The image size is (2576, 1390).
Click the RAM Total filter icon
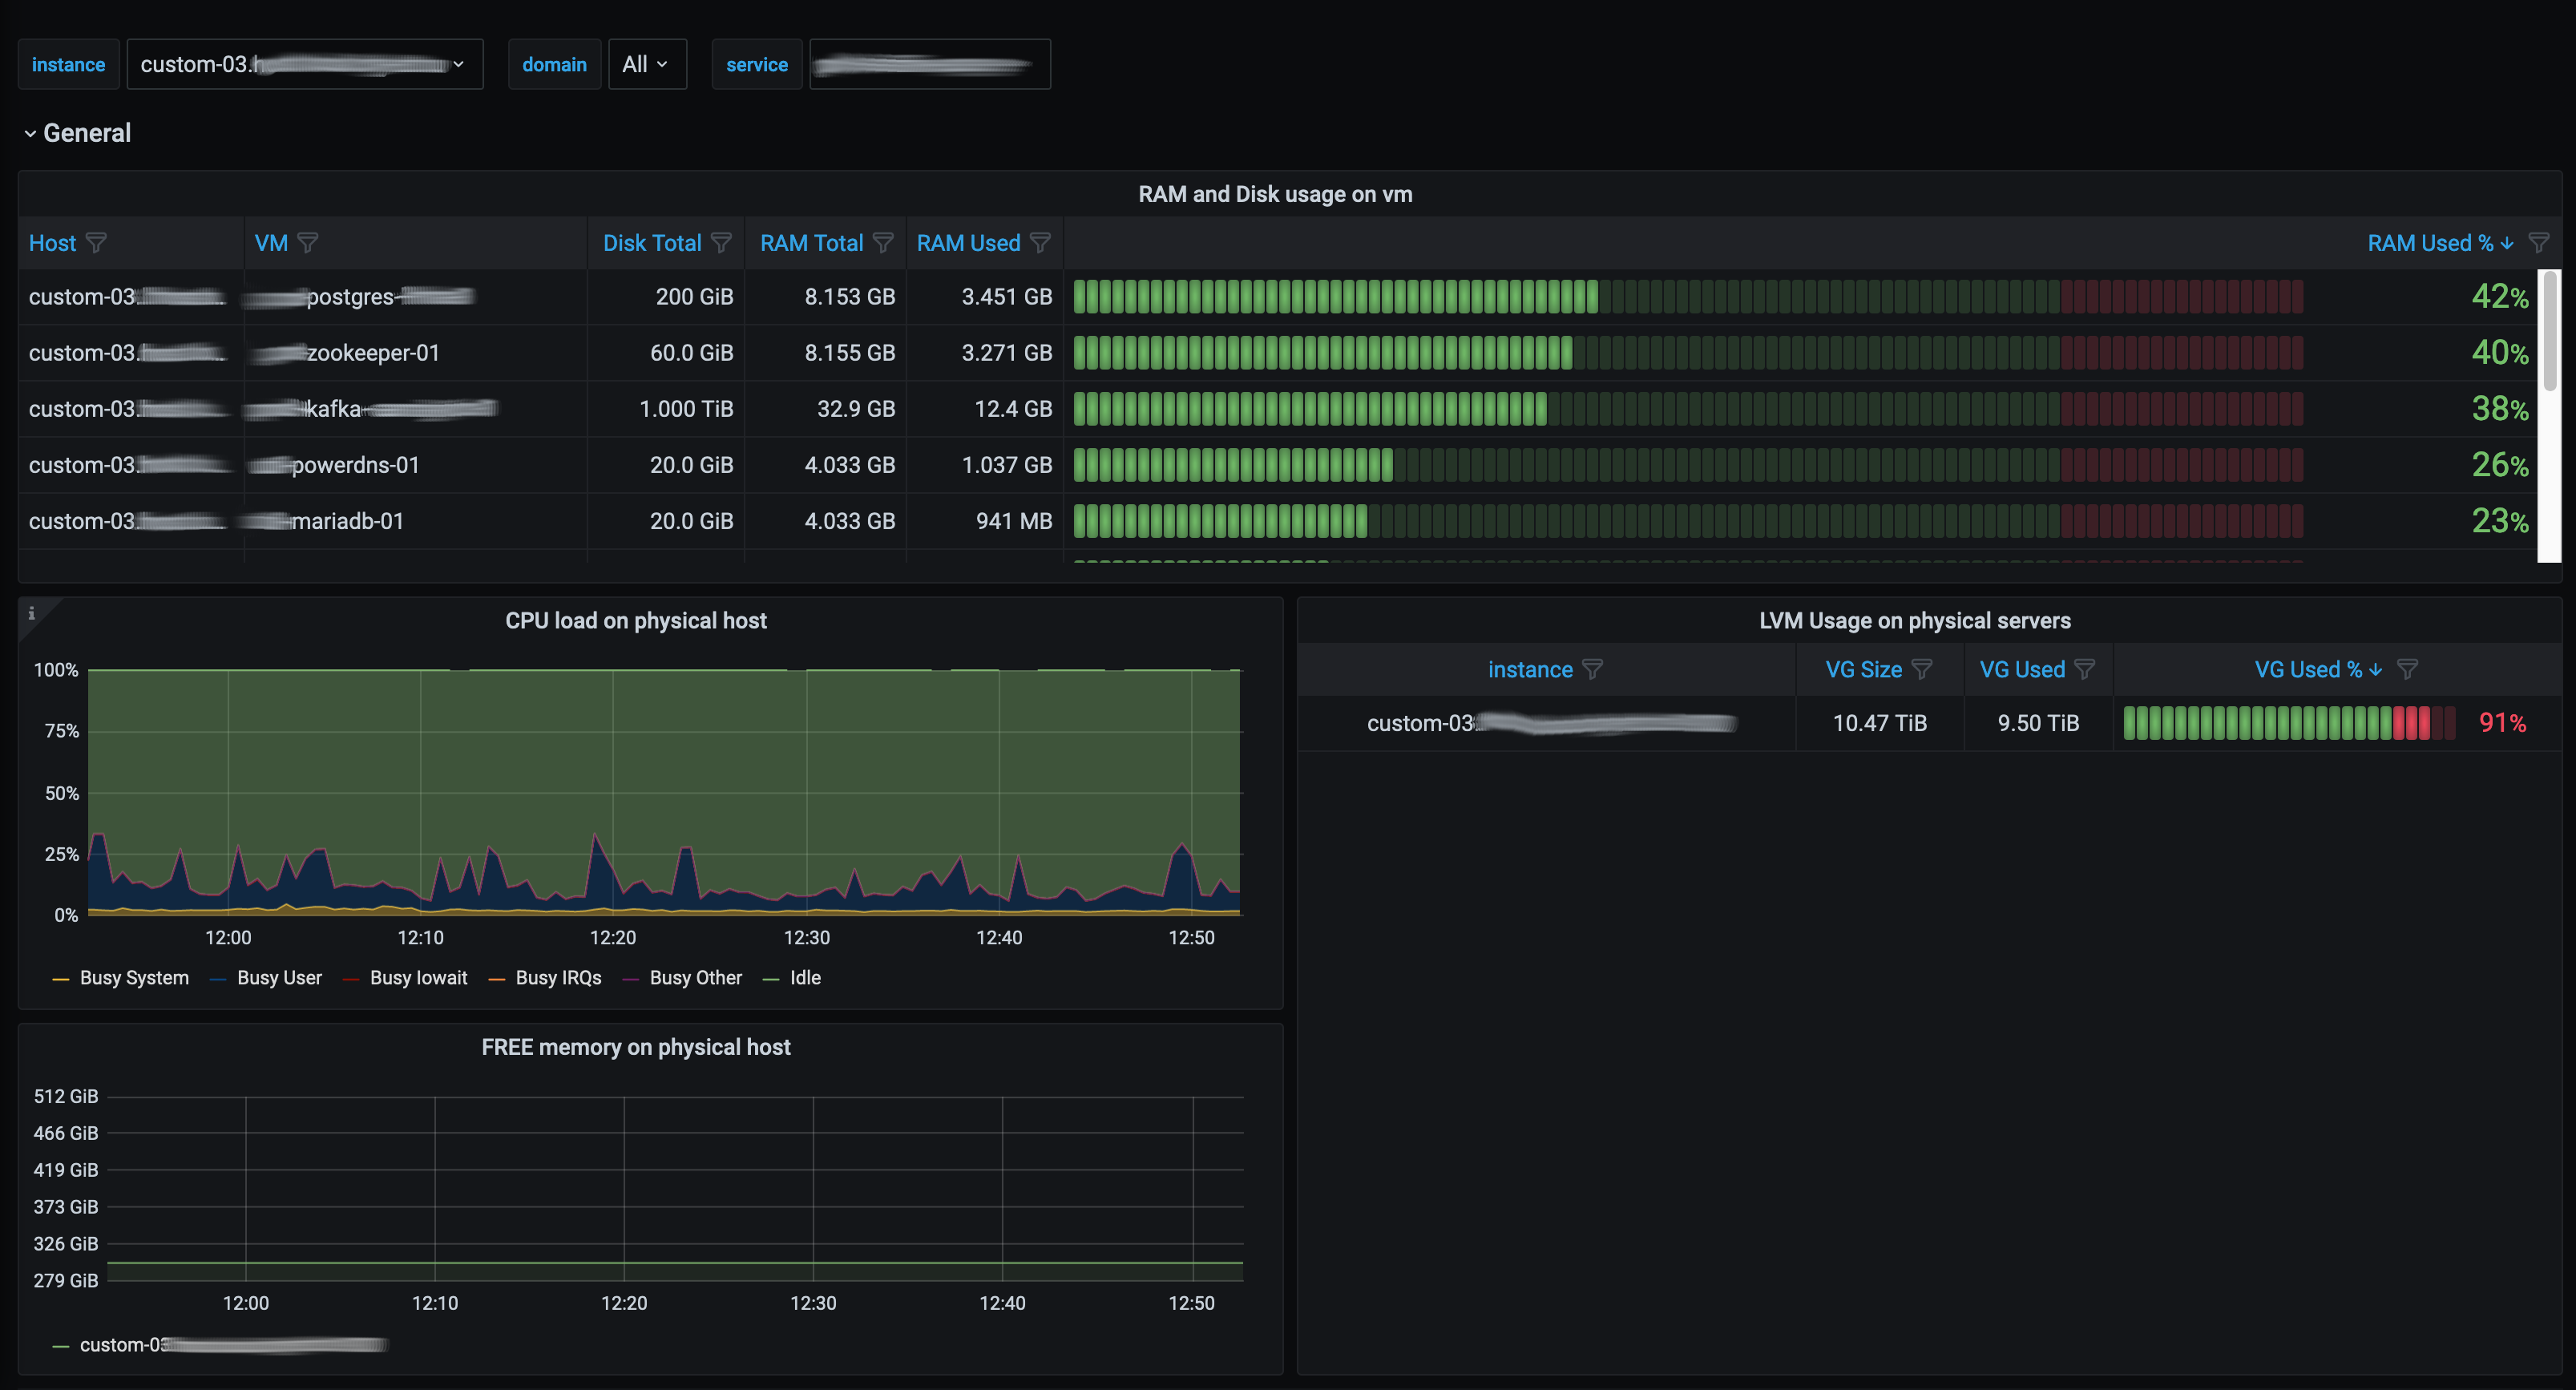click(883, 243)
